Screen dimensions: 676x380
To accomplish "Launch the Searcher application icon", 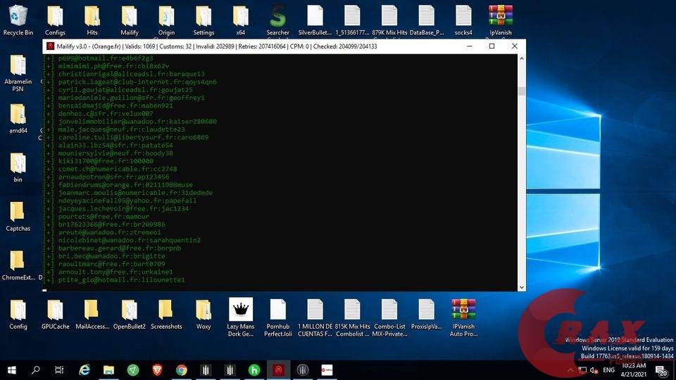I will click(x=277, y=20).
